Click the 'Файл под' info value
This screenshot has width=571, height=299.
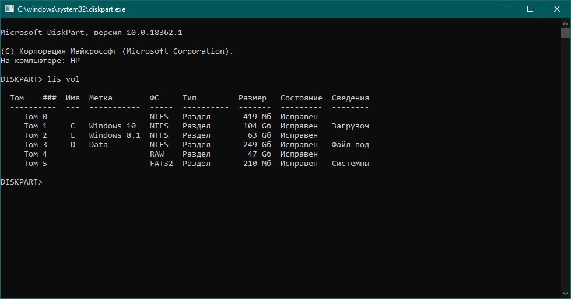351,145
